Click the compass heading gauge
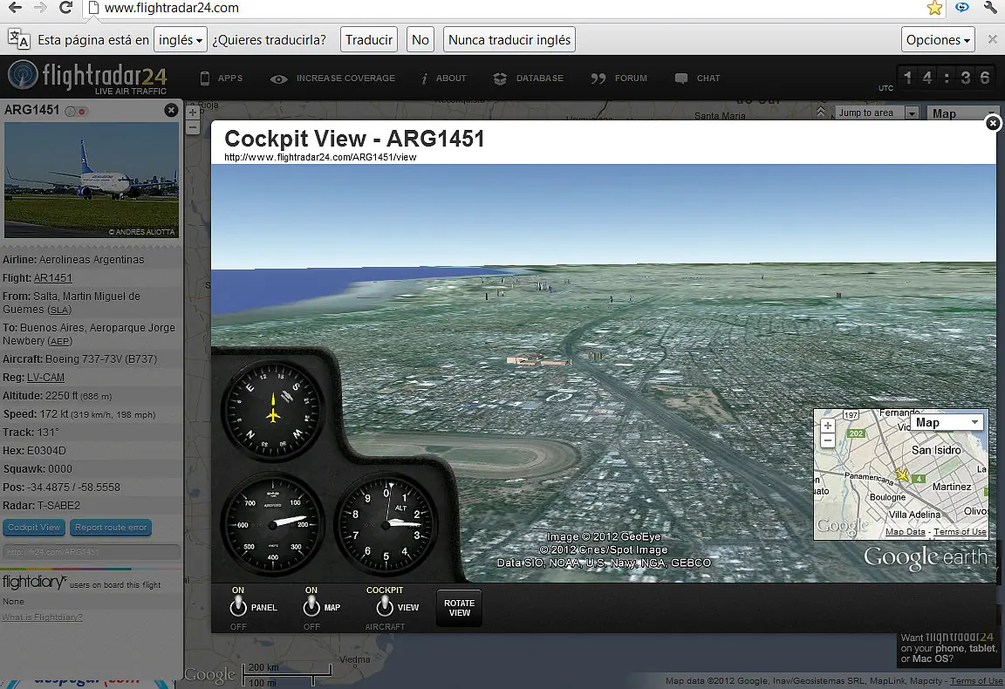1005x689 pixels. point(273,410)
